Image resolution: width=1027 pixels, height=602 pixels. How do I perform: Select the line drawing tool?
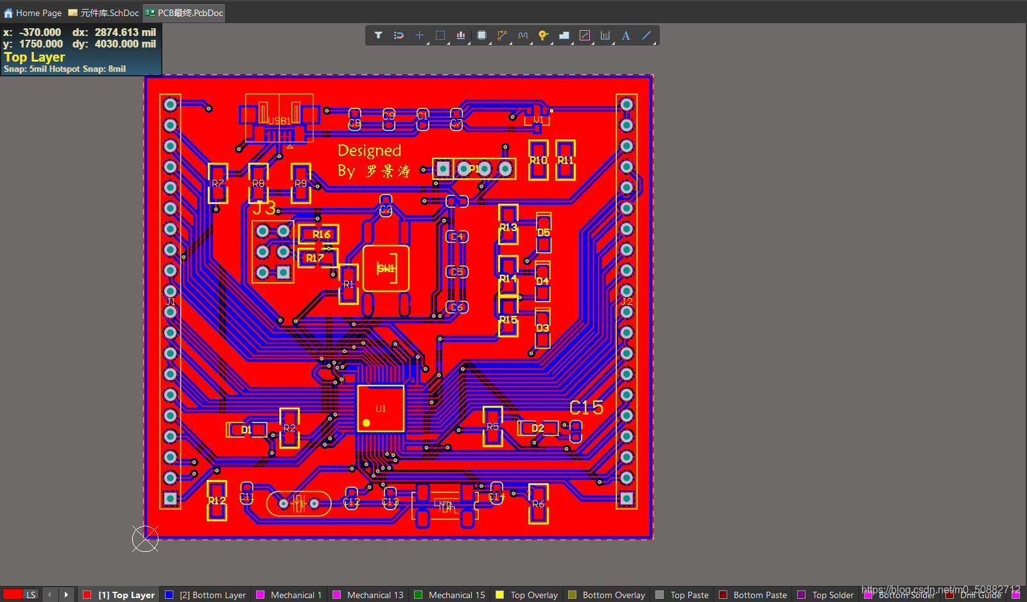tap(646, 35)
